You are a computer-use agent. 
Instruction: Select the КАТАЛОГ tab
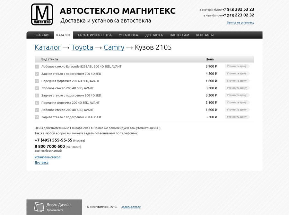(64, 35)
